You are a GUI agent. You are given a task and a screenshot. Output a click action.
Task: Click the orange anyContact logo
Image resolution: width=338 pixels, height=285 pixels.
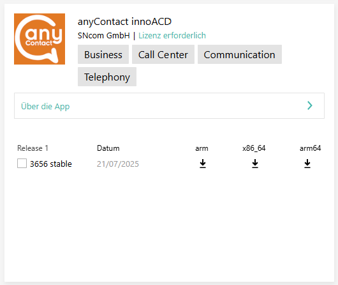coord(40,39)
